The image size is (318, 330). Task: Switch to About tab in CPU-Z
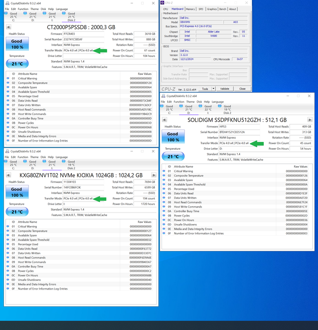[233, 9]
